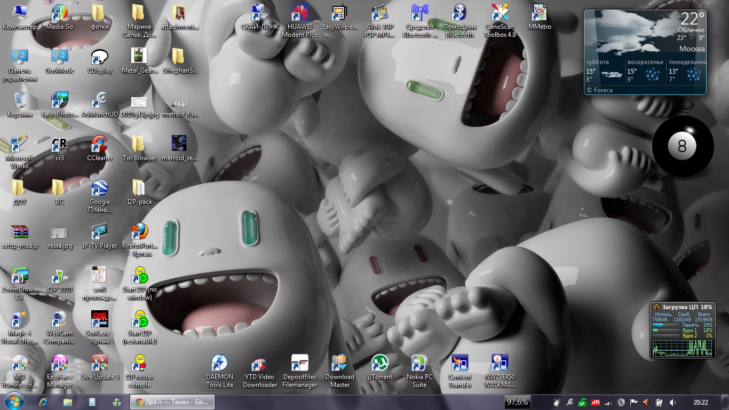
Task: Launch µTorrent from the desktop
Action: tap(379, 364)
